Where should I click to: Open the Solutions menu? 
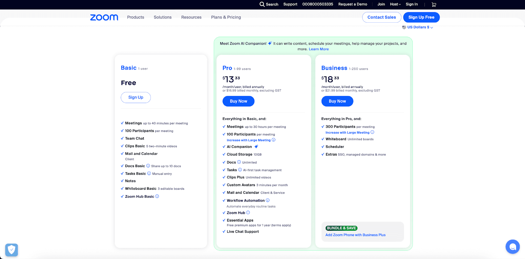pos(163,17)
